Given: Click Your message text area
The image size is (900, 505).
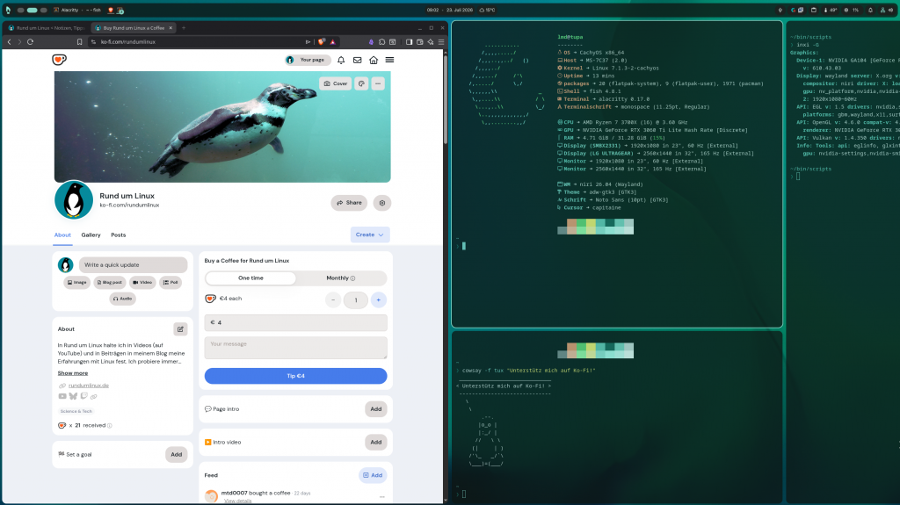Looking at the screenshot, I should (295, 348).
